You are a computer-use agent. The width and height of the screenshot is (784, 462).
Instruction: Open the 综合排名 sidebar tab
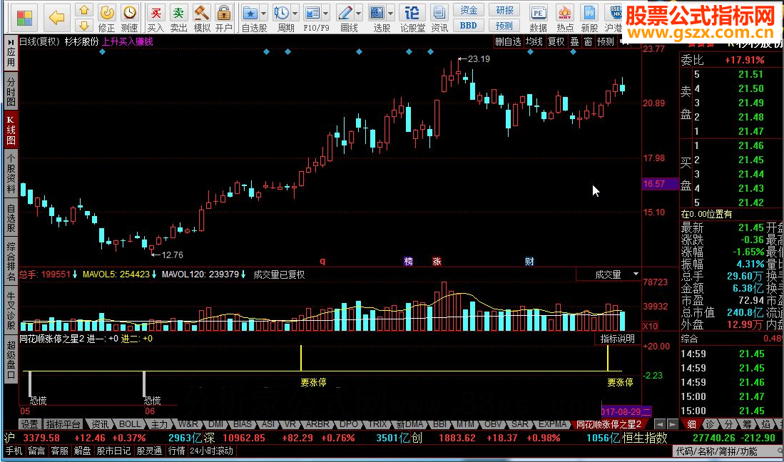(11, 261)
